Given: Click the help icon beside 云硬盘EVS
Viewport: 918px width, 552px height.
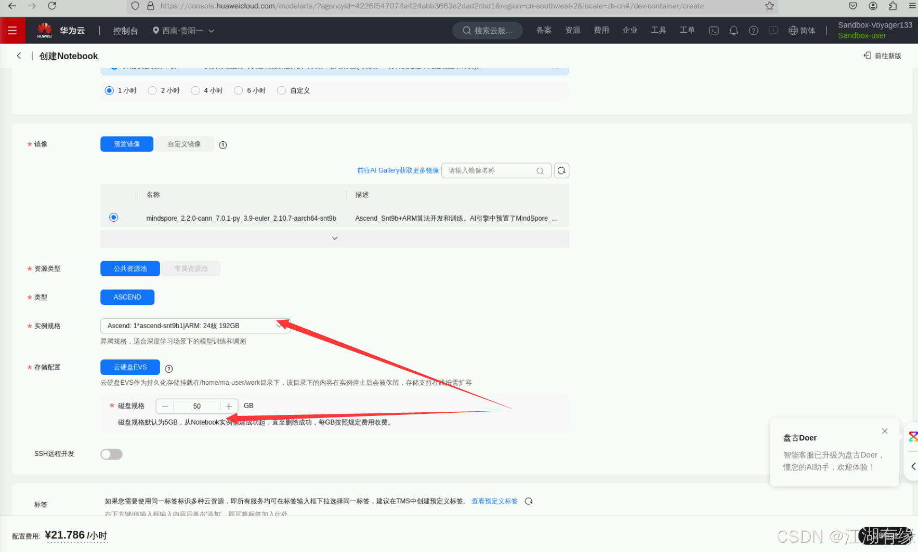Looking at the screenshot, I should pyautogui.click(x=169, y=369).
